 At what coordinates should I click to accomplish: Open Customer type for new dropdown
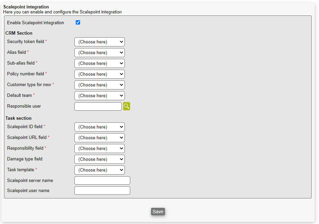pyautogui.click(x=99, y=85)
